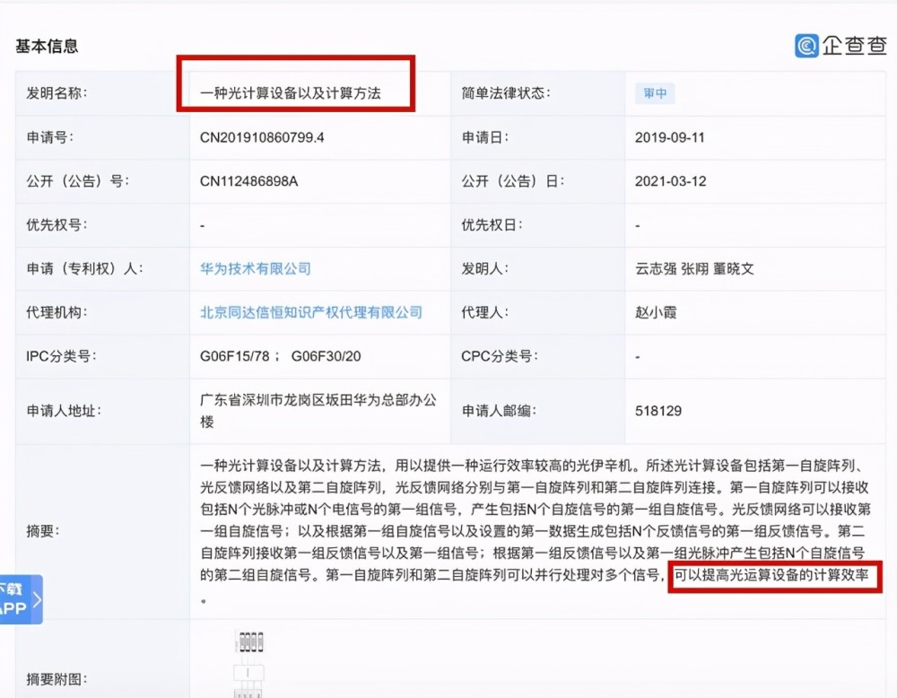Click the 基本信息 section heading
897x698 pixels.
pyautogui.click(x=47, y=47)
